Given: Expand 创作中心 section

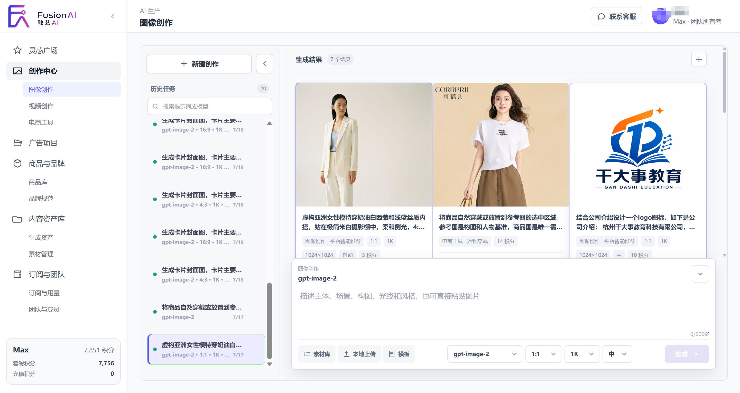Looking at the screenshot, I should [63, 71].
